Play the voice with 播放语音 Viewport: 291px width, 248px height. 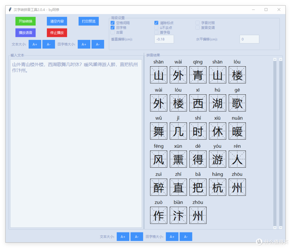click(25, 33)
